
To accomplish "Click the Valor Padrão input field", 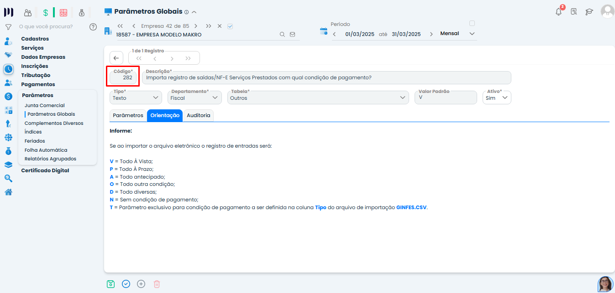I will coord(445,98).
